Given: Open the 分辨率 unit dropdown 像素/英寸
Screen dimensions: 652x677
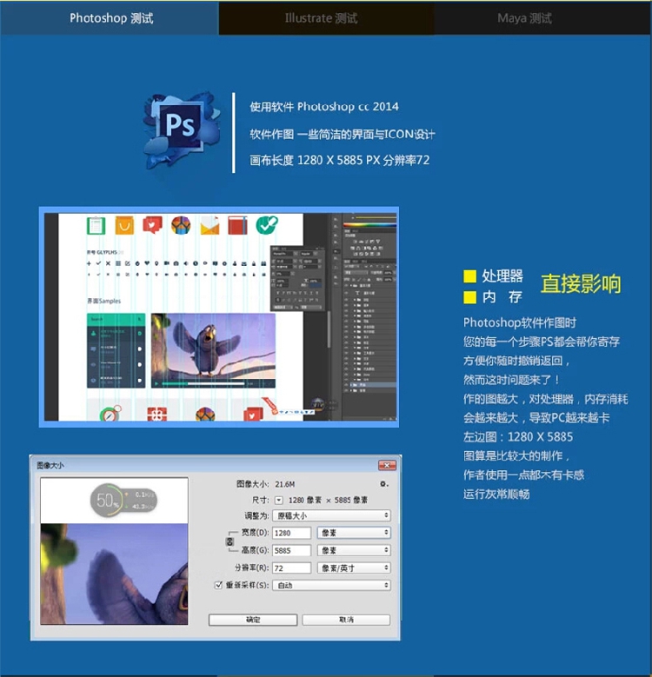Looking at the screenshot, I should coord(354,567).
